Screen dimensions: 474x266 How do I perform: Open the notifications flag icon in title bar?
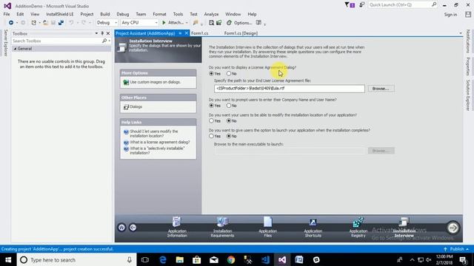click(347, 5)
